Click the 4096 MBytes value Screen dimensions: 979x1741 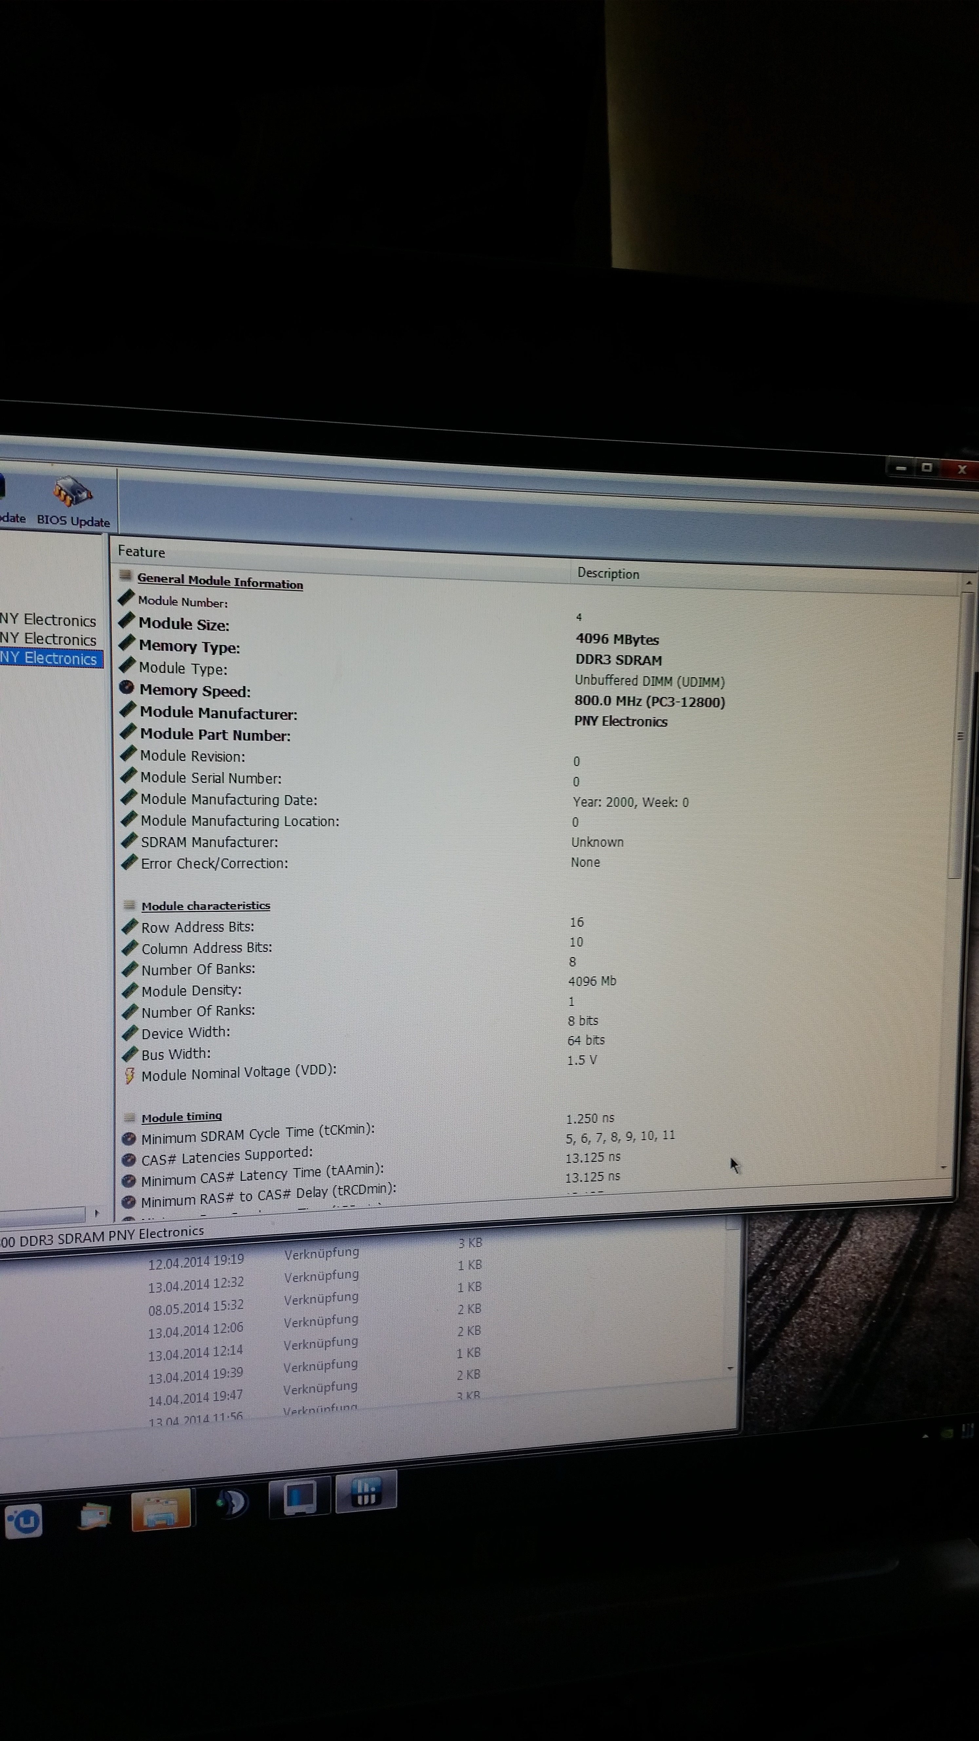pos(617,639)
